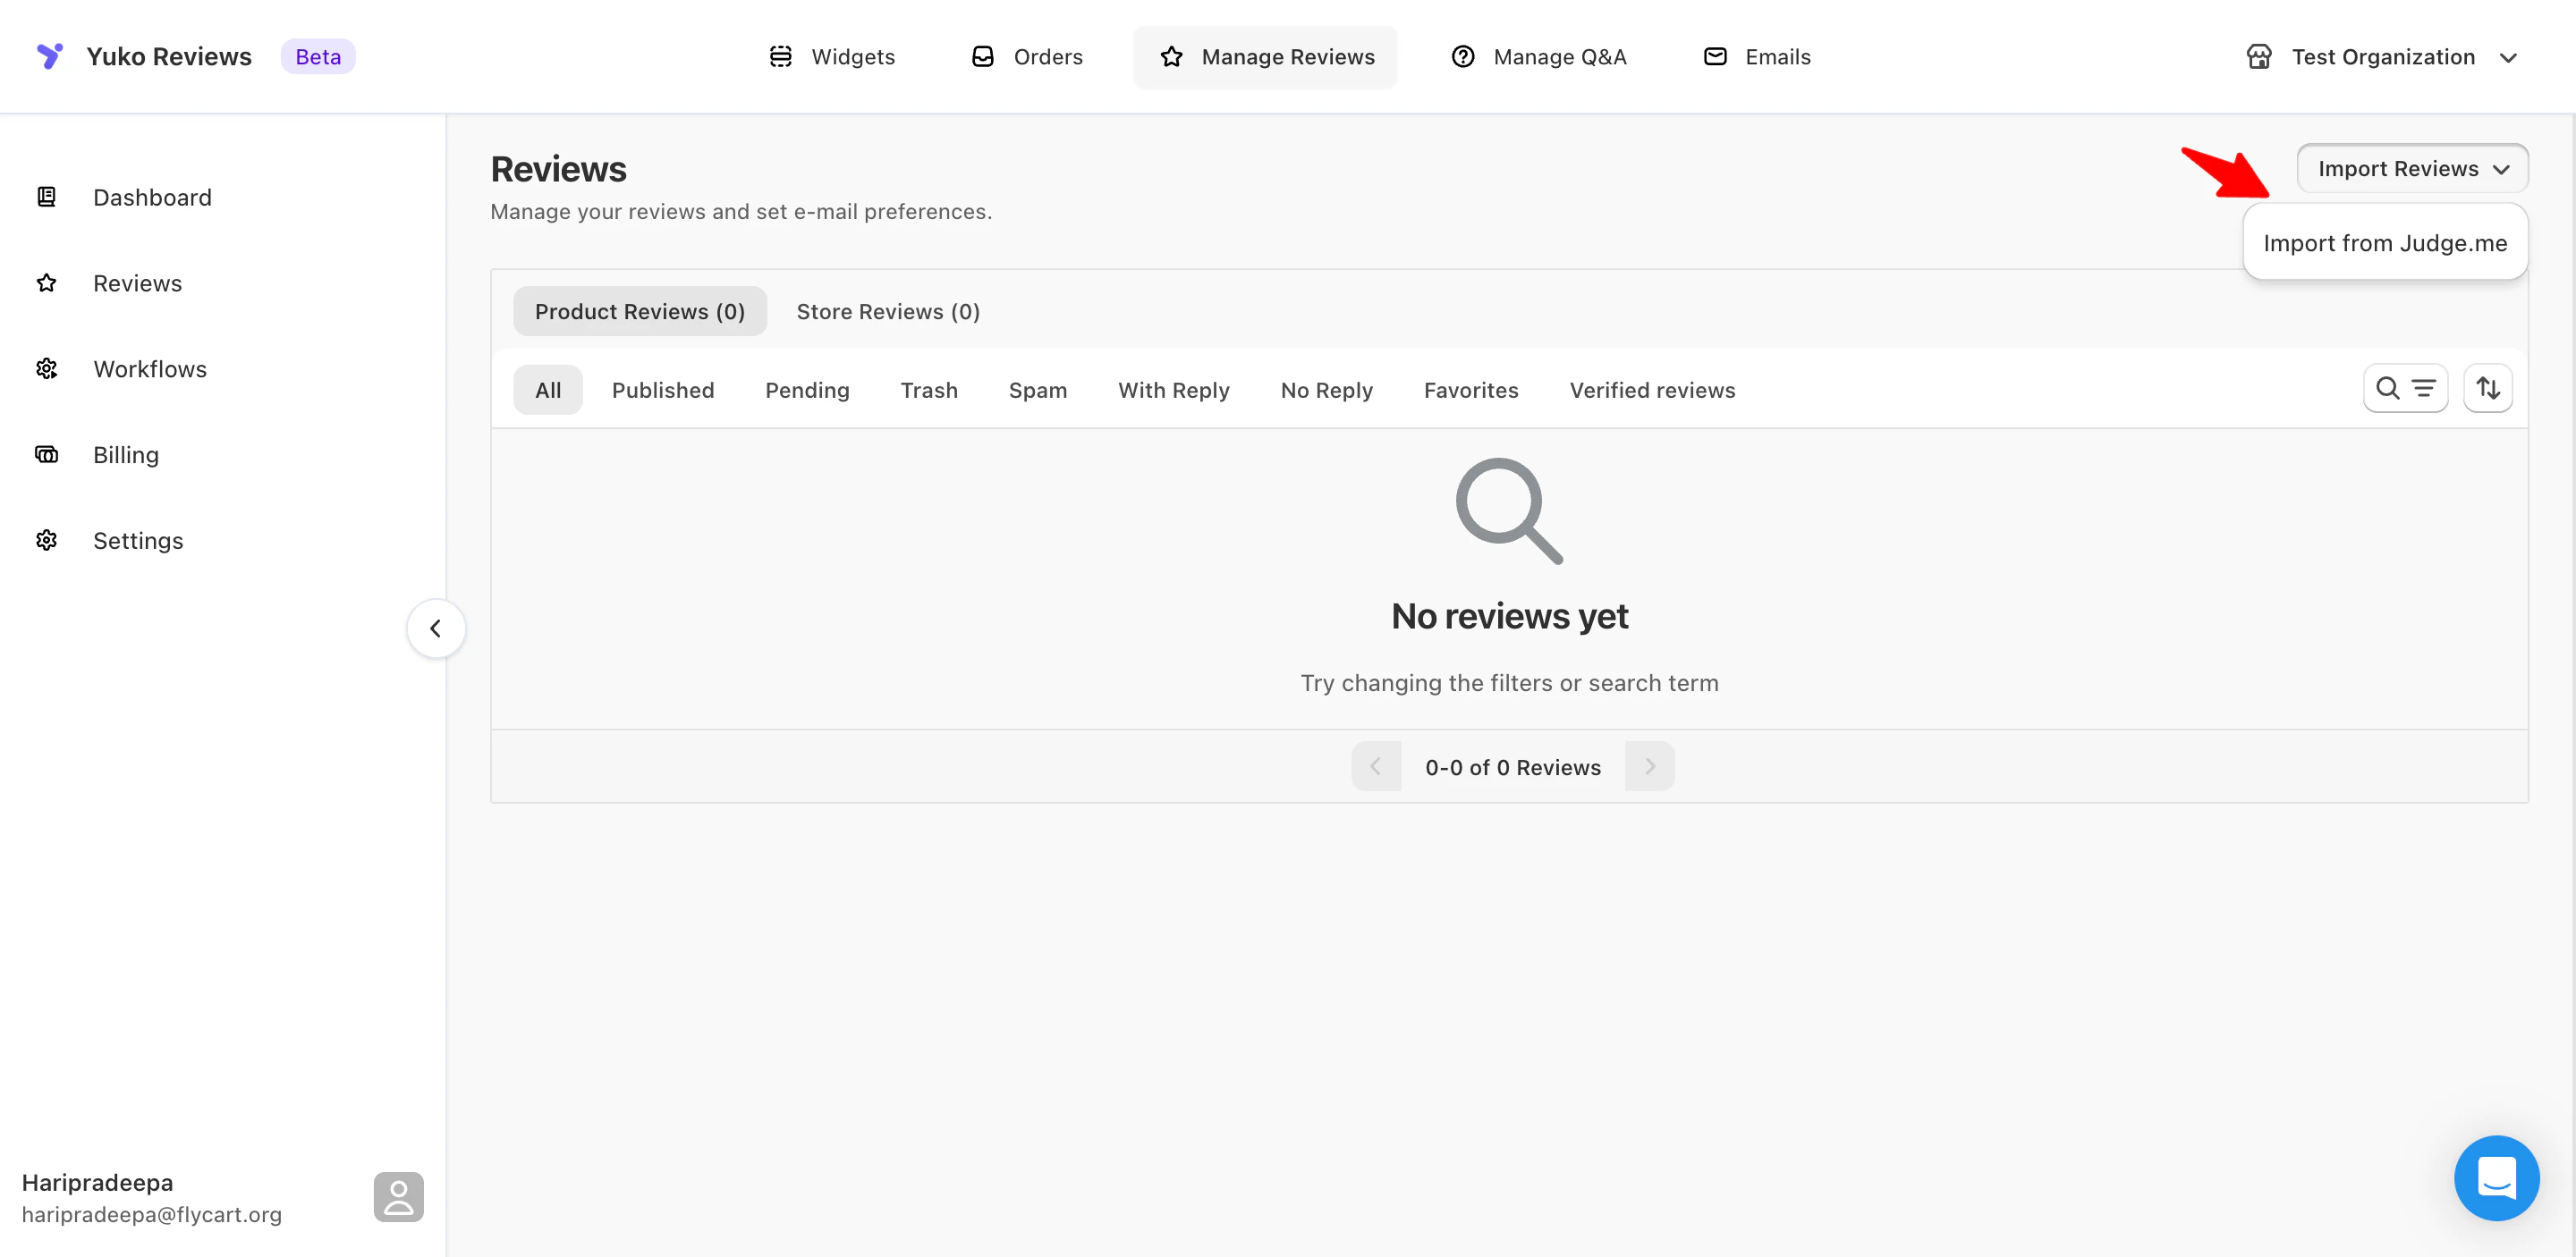Open Workflows in the sidebar
The image size is (2576, 1257).
click(150, 368)
